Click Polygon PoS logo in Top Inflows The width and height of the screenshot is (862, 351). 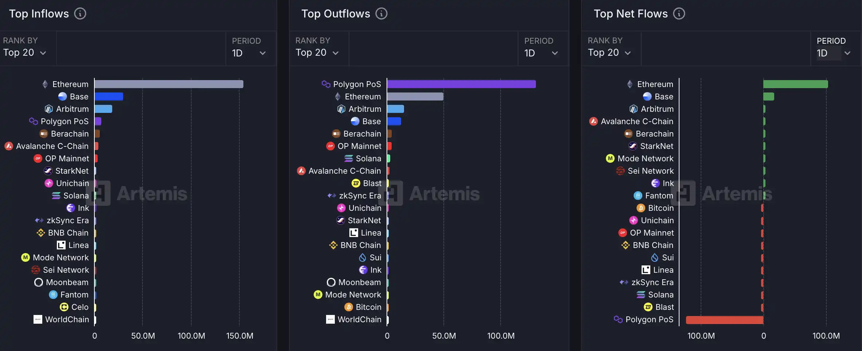click(34, 121)
